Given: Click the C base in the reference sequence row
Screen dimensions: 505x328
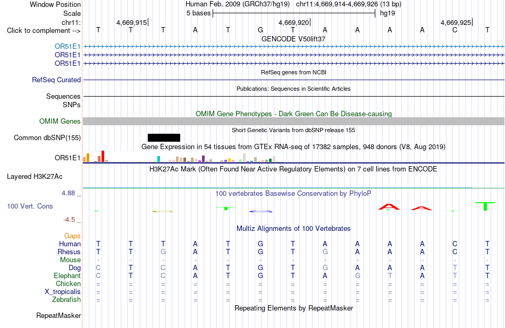Looking at the screenshot, I should click(454, 30).
